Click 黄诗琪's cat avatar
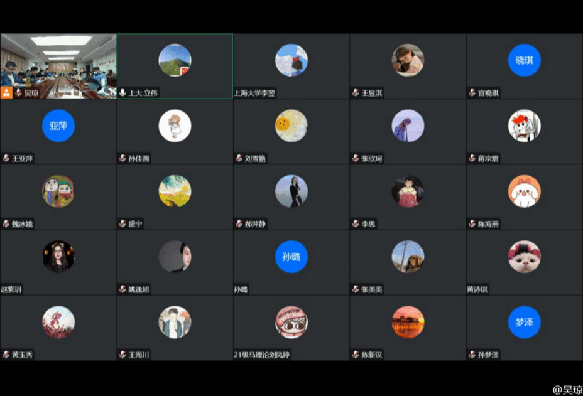Screen dimensions: 583x396 tap(524, 257)
